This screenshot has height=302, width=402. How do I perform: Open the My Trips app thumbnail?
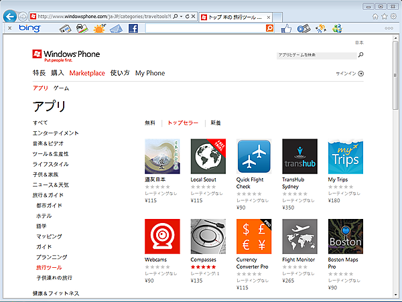coord(346,157)
